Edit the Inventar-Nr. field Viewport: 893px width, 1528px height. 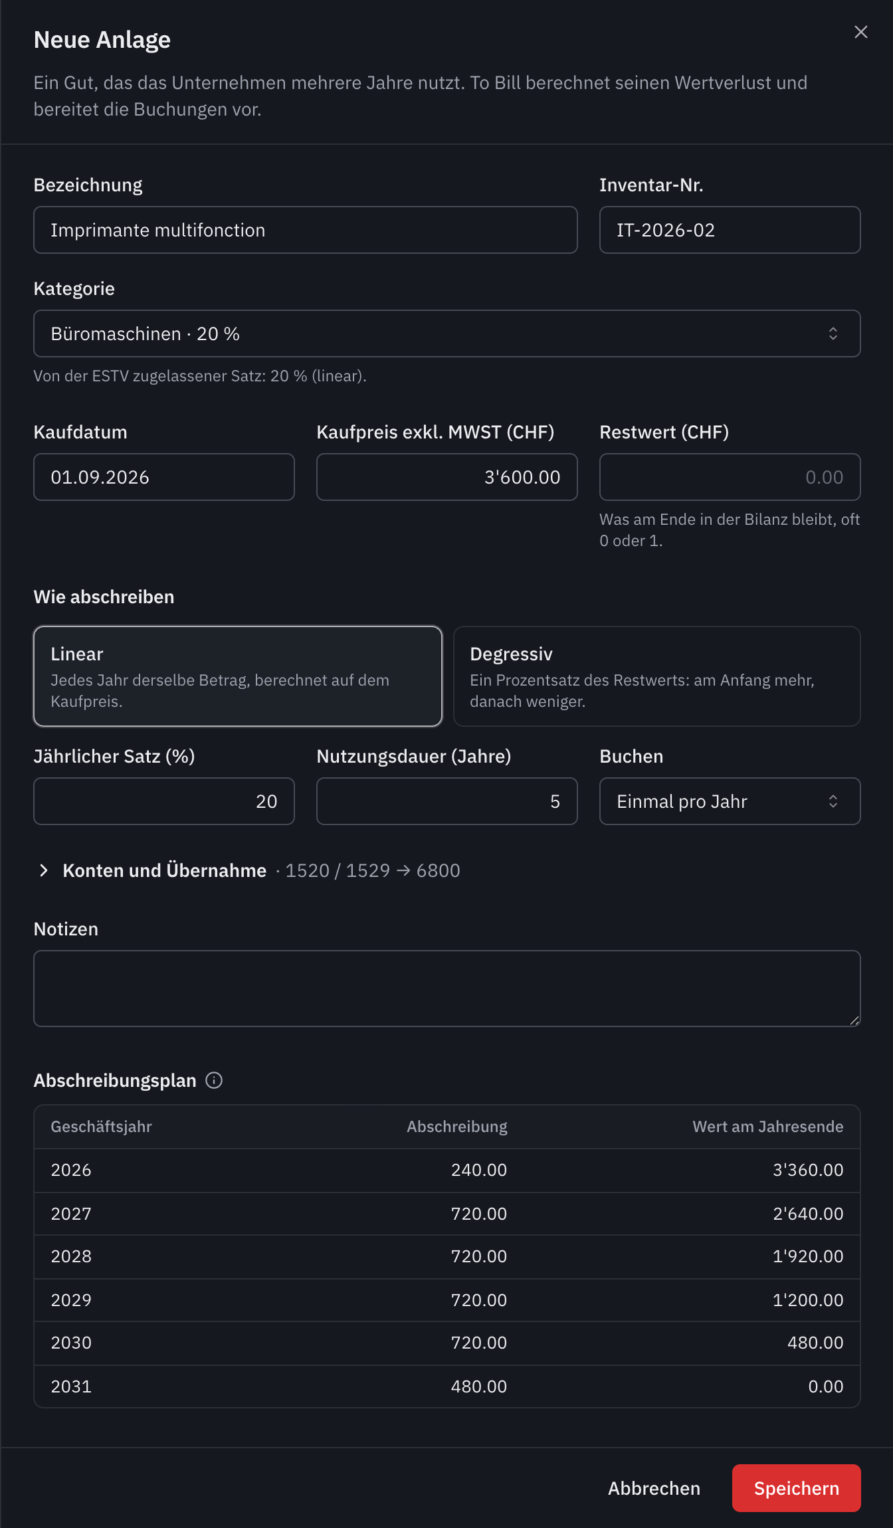click(x=730, y=230)
